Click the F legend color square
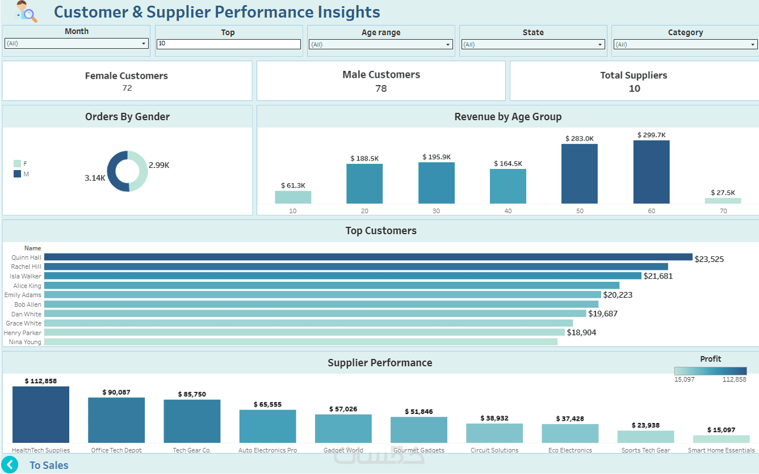The height and width of the screenshot is (474, 759). pyautogui.click(x=17, y=163)
